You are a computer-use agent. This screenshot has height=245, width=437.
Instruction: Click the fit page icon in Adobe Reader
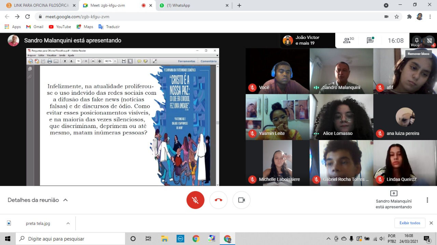130,61
